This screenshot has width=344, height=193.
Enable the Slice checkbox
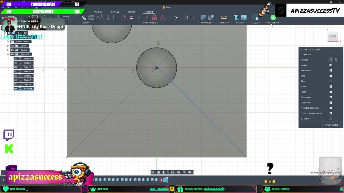[331, 81]
